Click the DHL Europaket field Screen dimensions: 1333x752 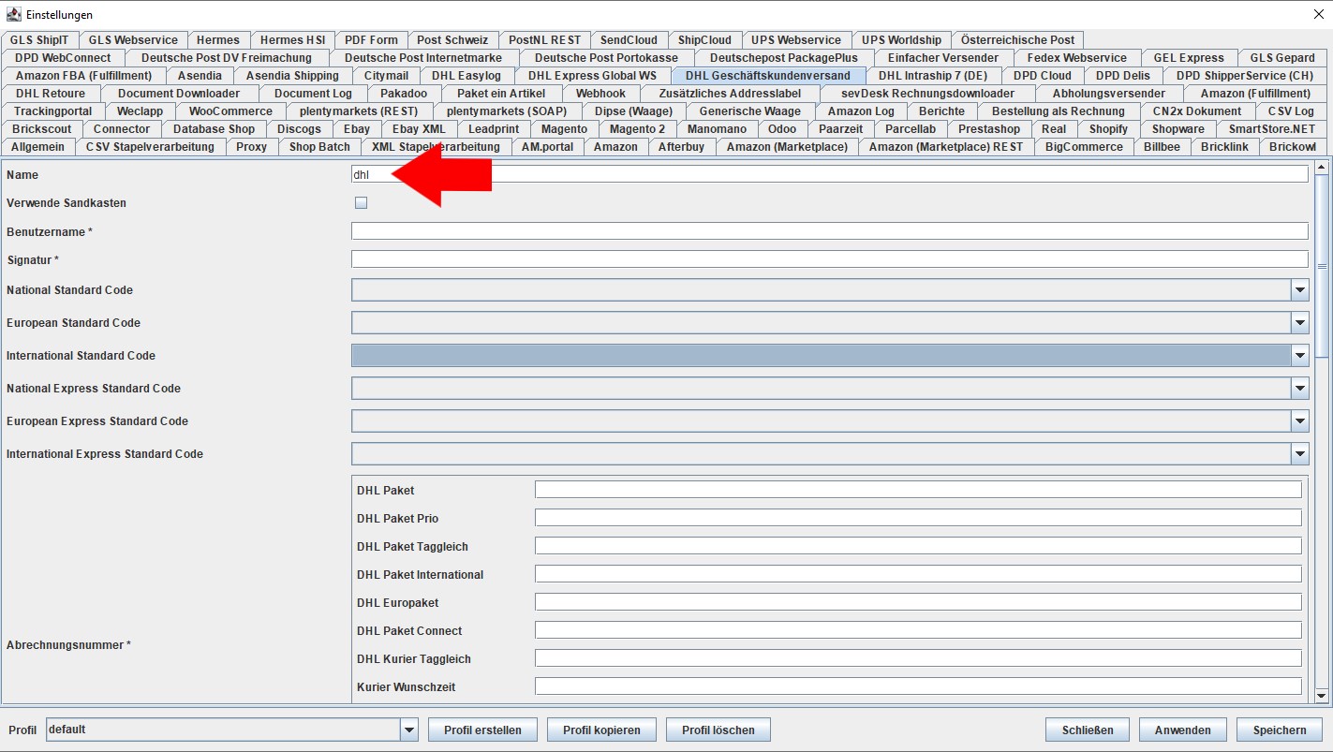pos(918,602)
